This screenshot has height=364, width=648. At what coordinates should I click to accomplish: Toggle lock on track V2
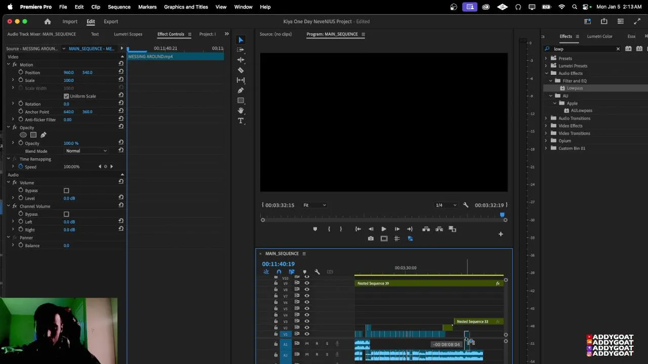276,328
